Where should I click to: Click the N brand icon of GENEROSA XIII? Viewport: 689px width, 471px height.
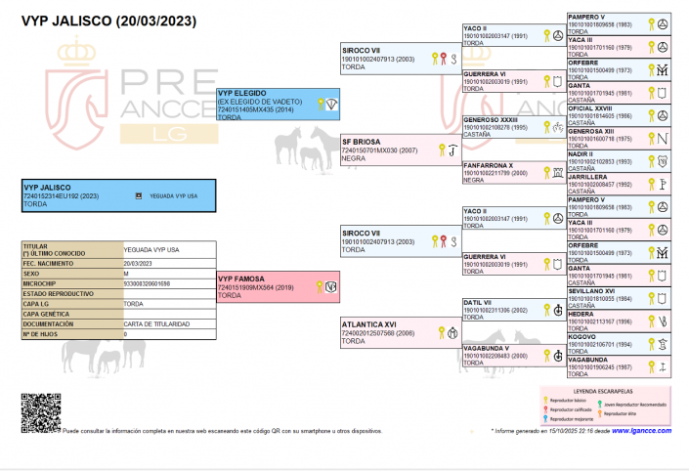click(662, 137)
